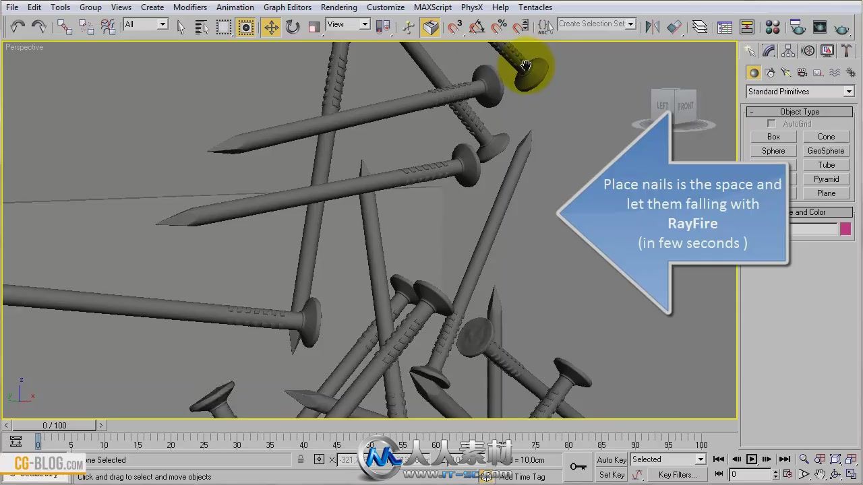Click the Redo arrow icon
The height and width of the screenshot is (485, 863).
coord(39,27)
